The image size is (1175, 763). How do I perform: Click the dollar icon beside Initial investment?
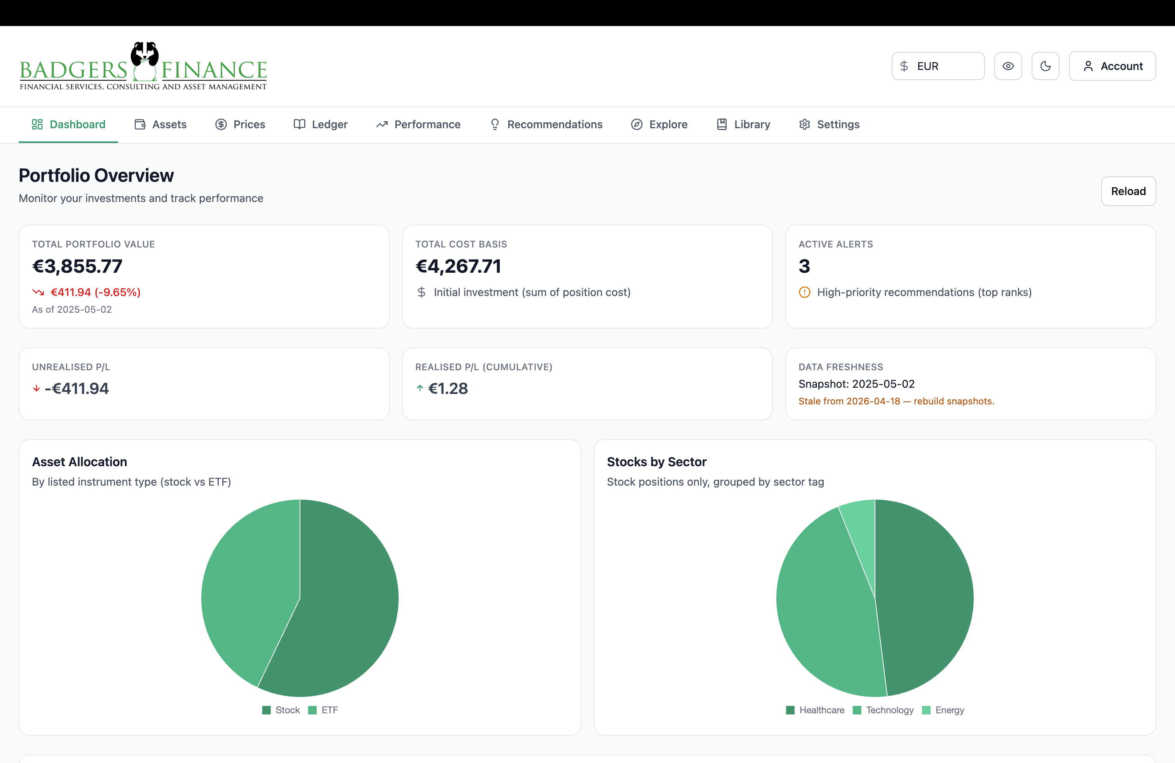421,292
